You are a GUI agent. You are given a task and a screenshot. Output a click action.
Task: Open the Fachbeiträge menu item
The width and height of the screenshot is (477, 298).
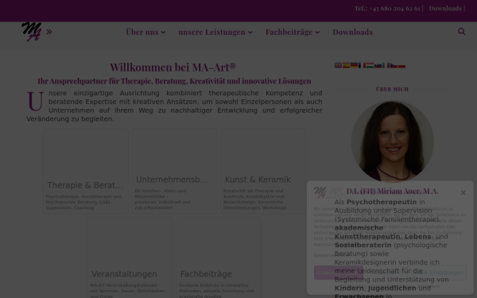click(x=289, y=32)
